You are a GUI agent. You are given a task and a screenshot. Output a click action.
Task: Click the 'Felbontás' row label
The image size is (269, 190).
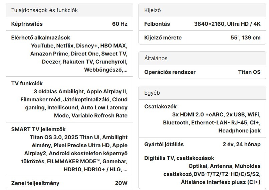pyautogui.click(x=157, y=24)
